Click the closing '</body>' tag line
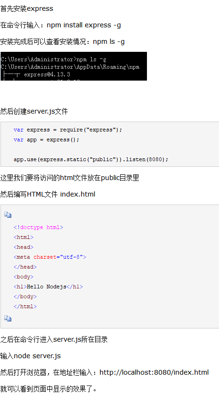The width and height of the screenshot is (219, 394). [25, 296]
